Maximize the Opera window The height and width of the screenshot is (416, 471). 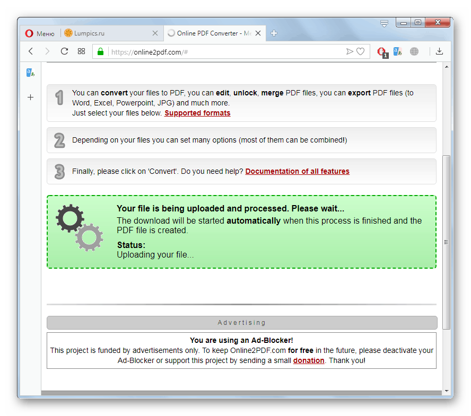[x=418, y=22]
